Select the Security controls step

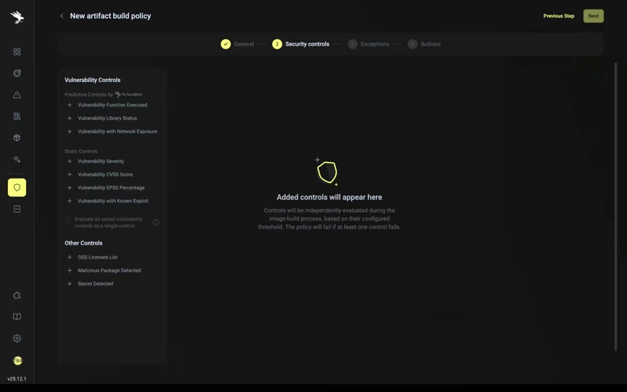tap(300, 44)
